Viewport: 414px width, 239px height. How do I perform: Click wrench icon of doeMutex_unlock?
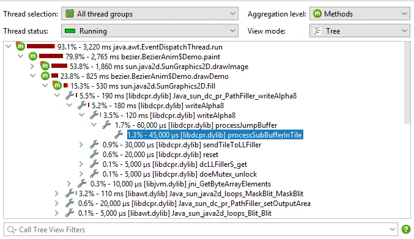94,174
